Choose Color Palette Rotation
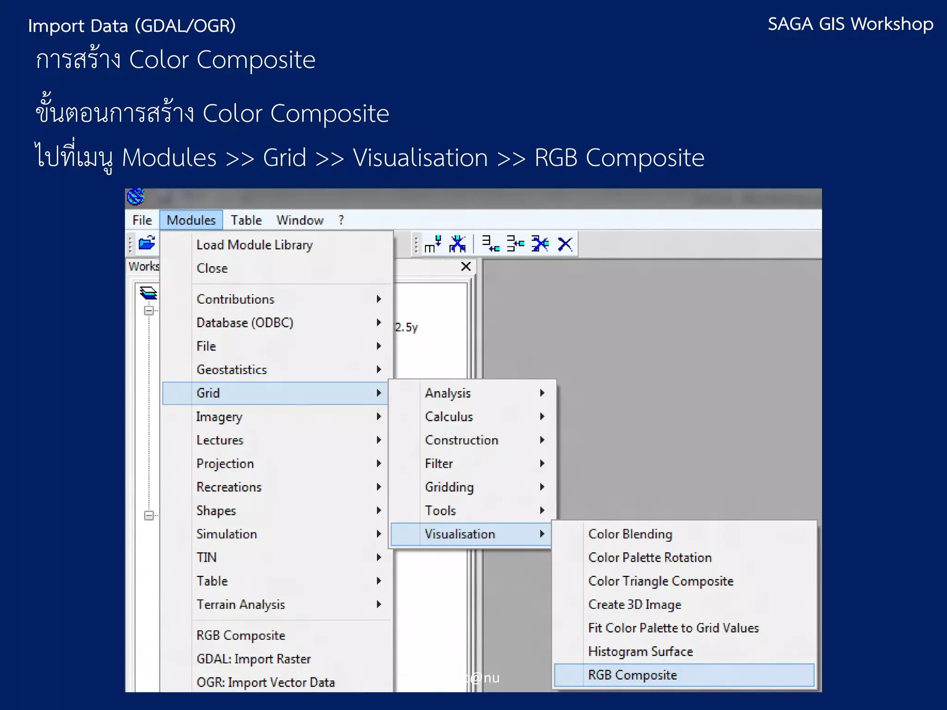 [x=684, y=557]
